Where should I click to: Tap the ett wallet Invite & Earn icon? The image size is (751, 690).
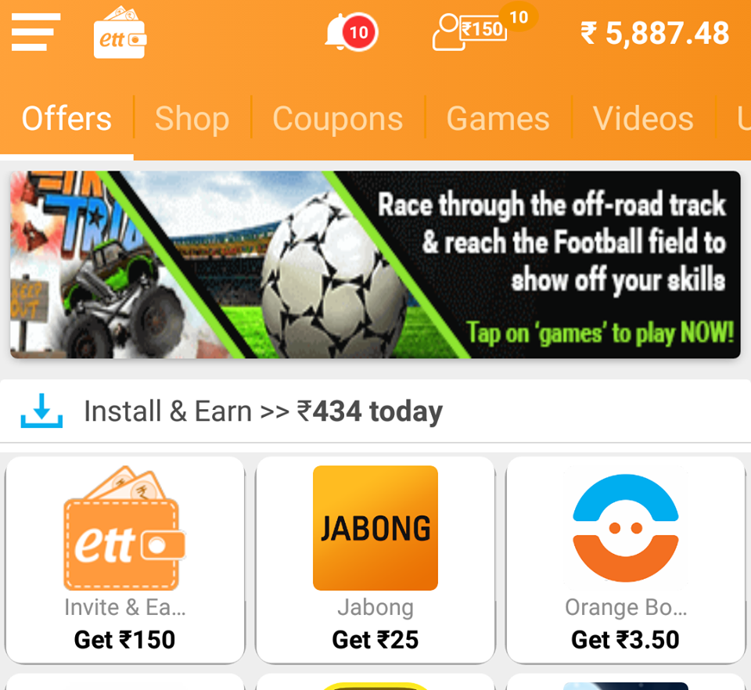click(124, 528)
